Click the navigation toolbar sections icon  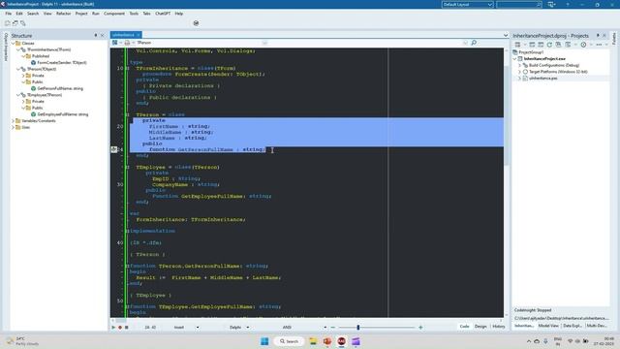coord(115,43)
